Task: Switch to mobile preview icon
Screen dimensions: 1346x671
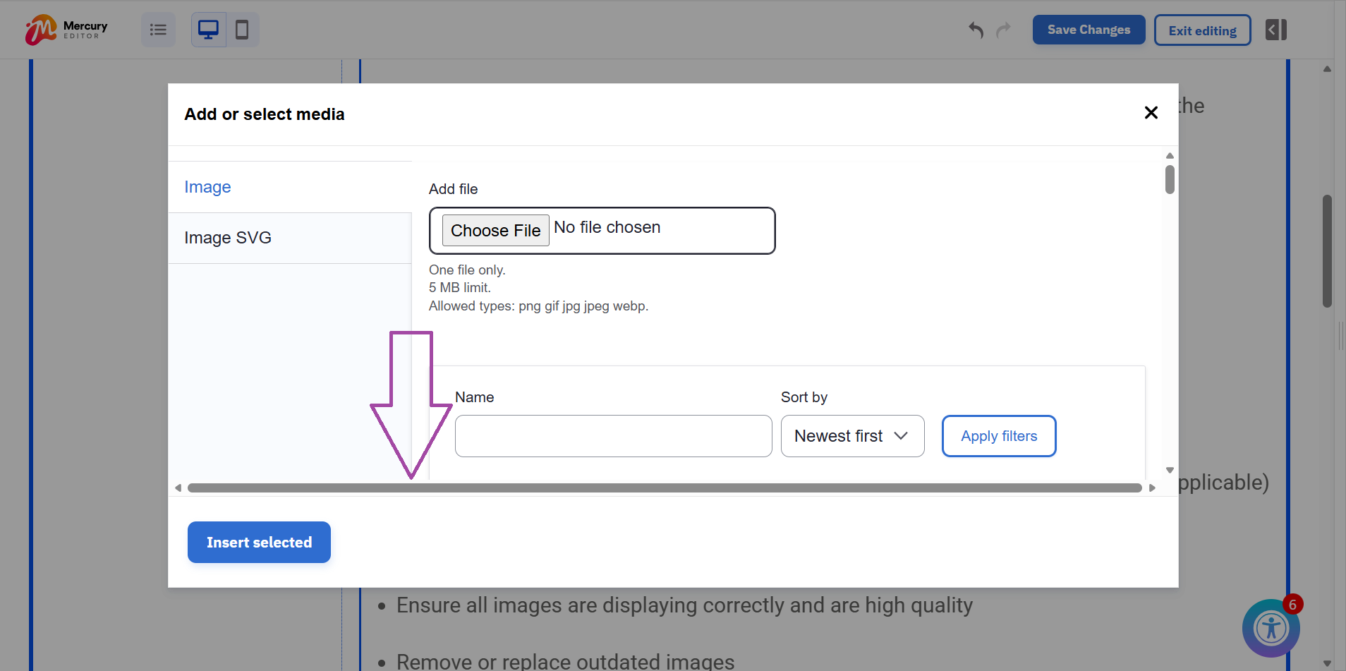Action: [x=242, y=29]
